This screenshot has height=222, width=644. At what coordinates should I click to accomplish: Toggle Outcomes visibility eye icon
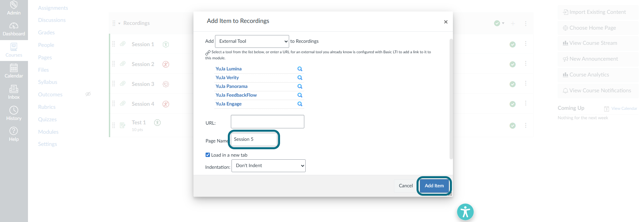88,94
